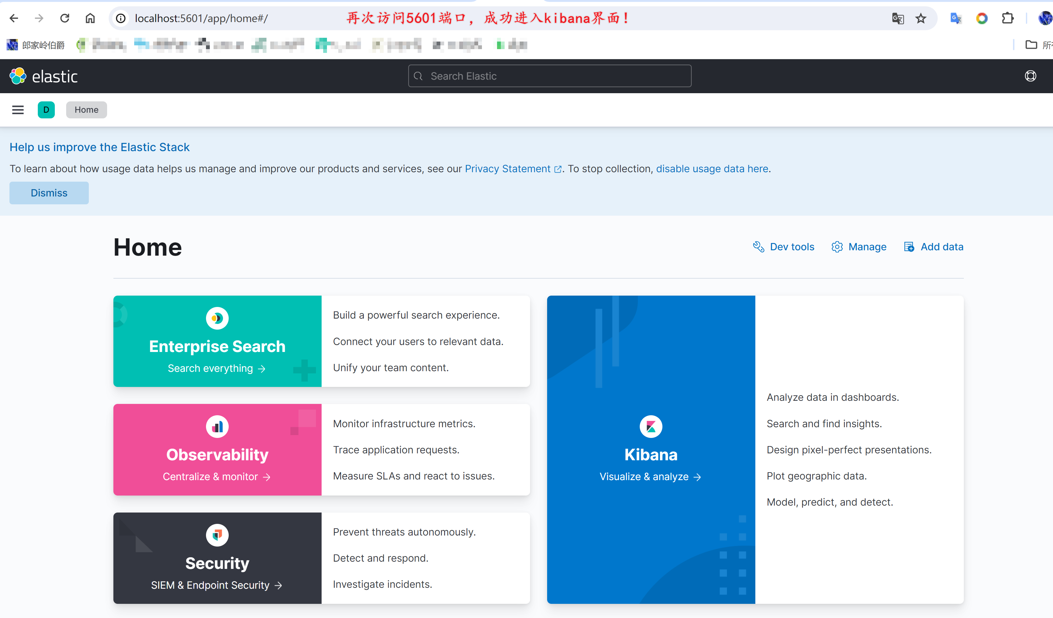Screen dimensions: 1053x618
Task: Click text Design pixel-perfect presentations
Action: point(849,450)
